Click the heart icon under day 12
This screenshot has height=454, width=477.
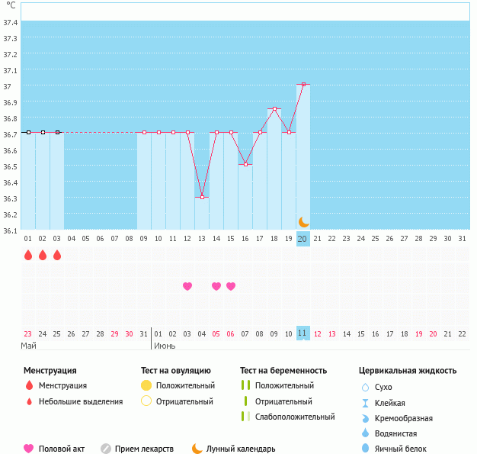pos(187,286)
